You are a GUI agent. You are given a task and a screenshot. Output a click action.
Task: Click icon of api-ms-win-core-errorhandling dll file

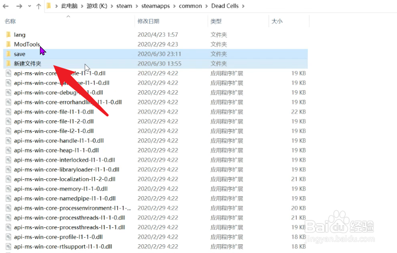(x=8, y=102)
